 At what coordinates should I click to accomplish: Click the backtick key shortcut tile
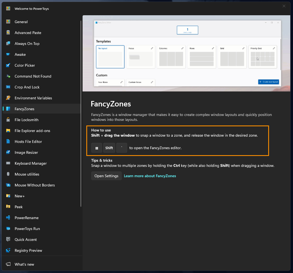(122, 148)
